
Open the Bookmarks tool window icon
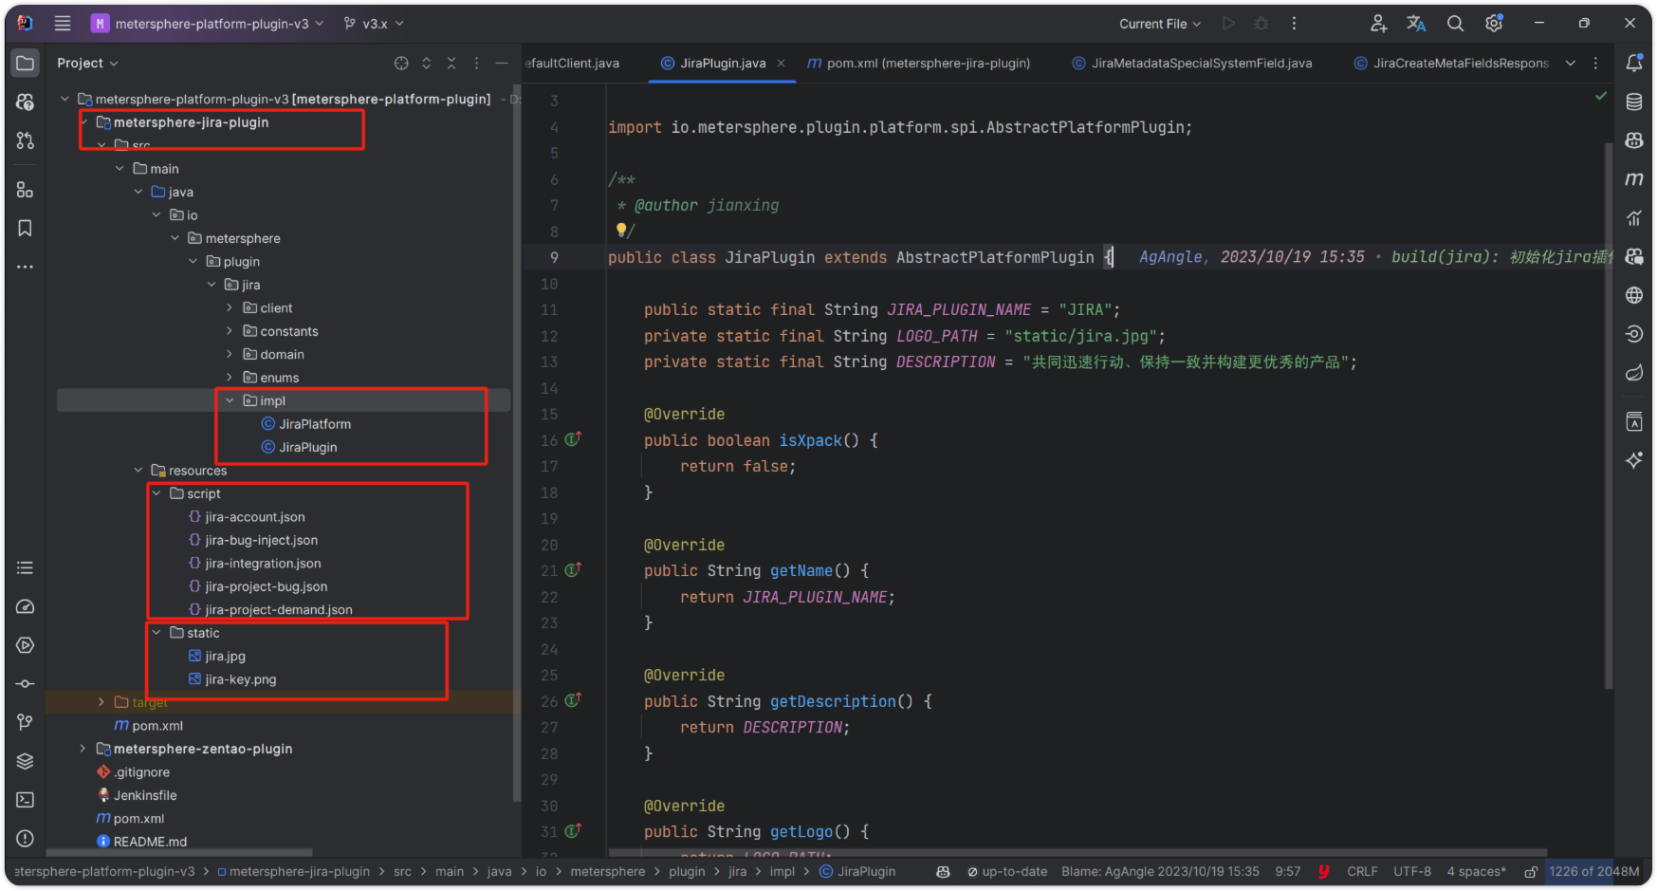(x=26, y=229)
